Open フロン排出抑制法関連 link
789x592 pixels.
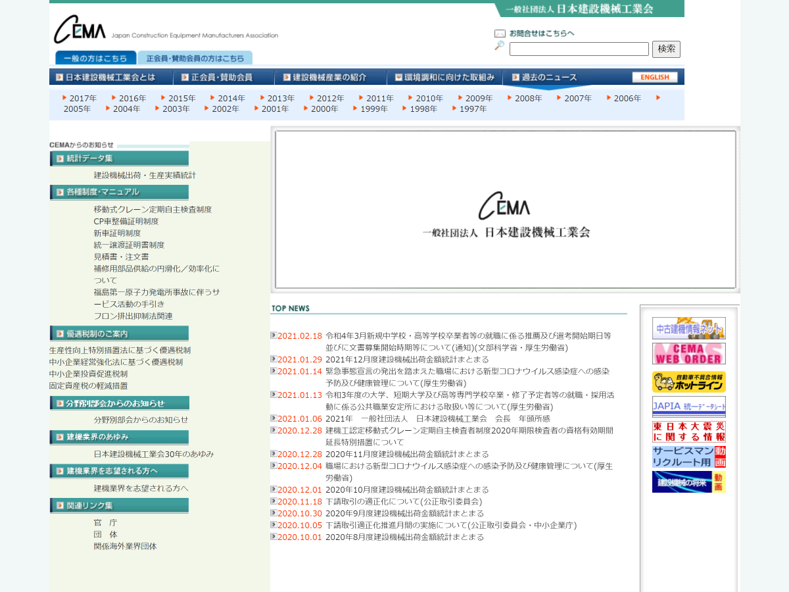coord(133,316)
